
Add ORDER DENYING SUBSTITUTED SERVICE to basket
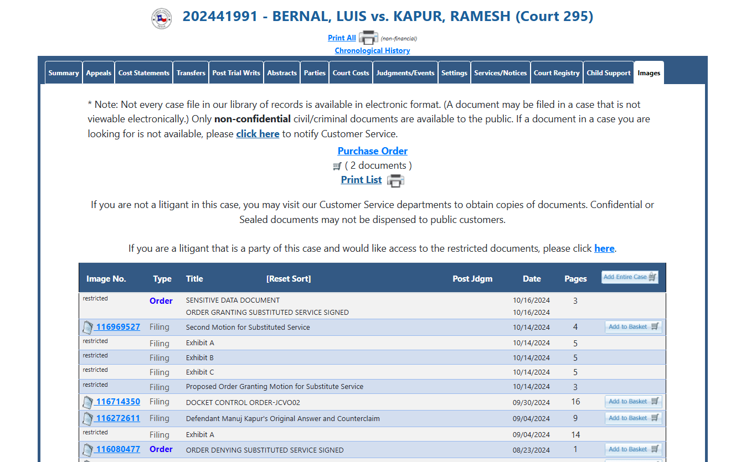click(x=634, y=449)
